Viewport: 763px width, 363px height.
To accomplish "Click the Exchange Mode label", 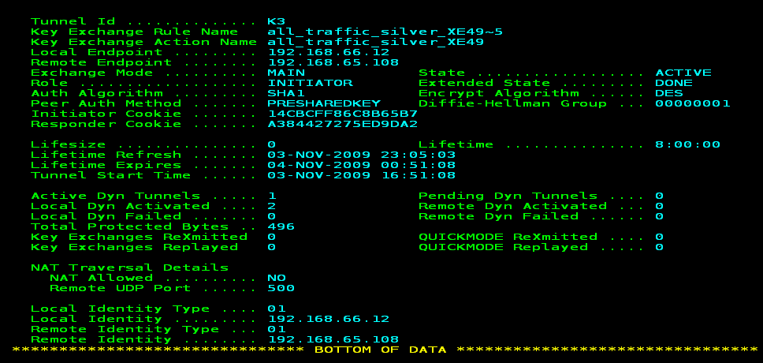I will pyautogui.click(x=92, y=73).
